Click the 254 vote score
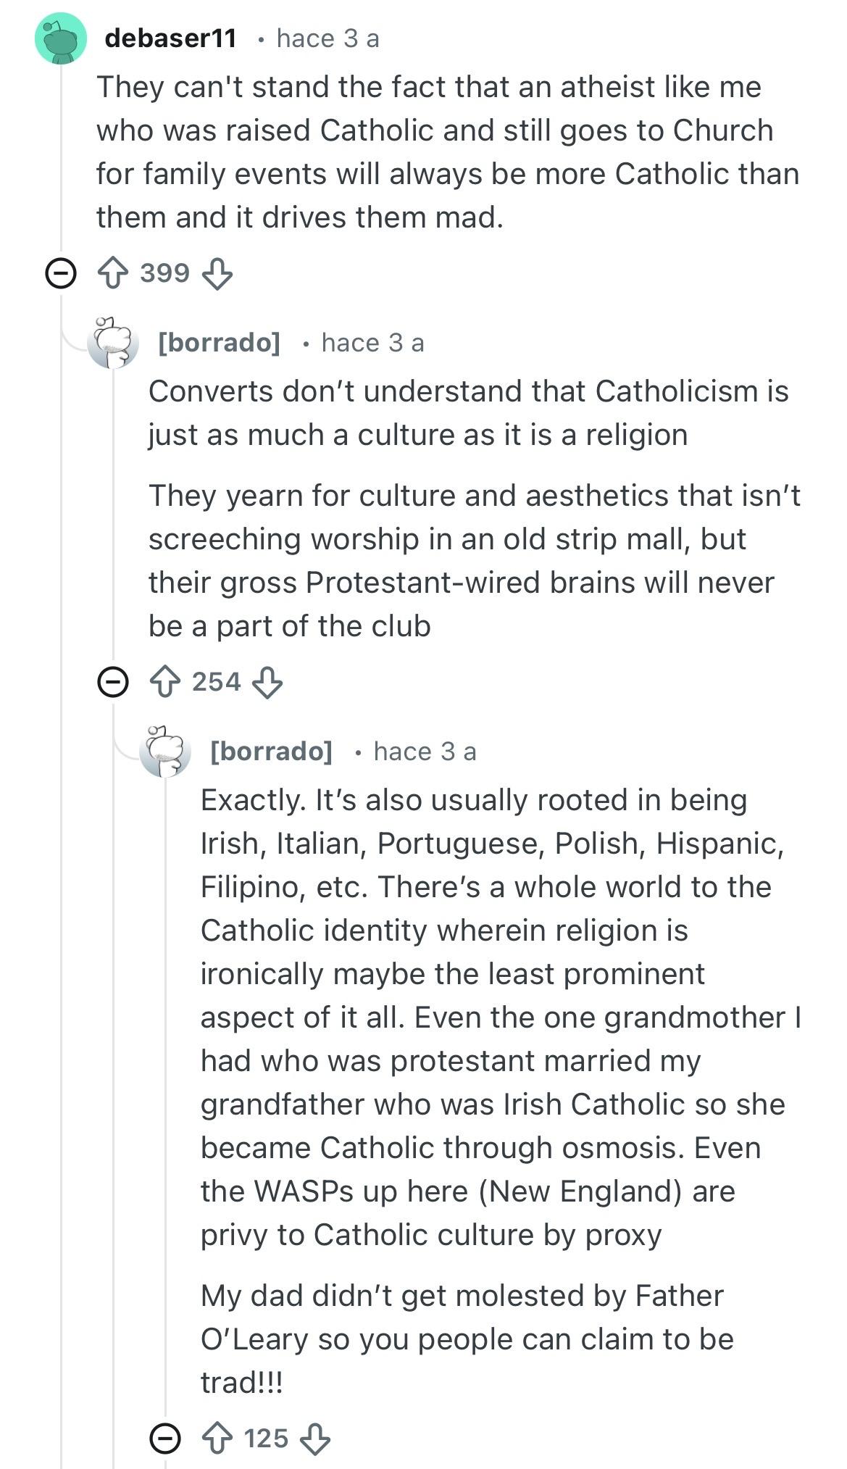Screen dimensions: 847x1469 [216, 682]
